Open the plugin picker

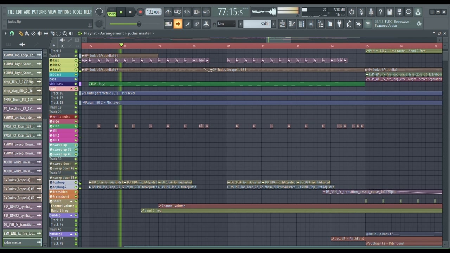tap(339, 24)
